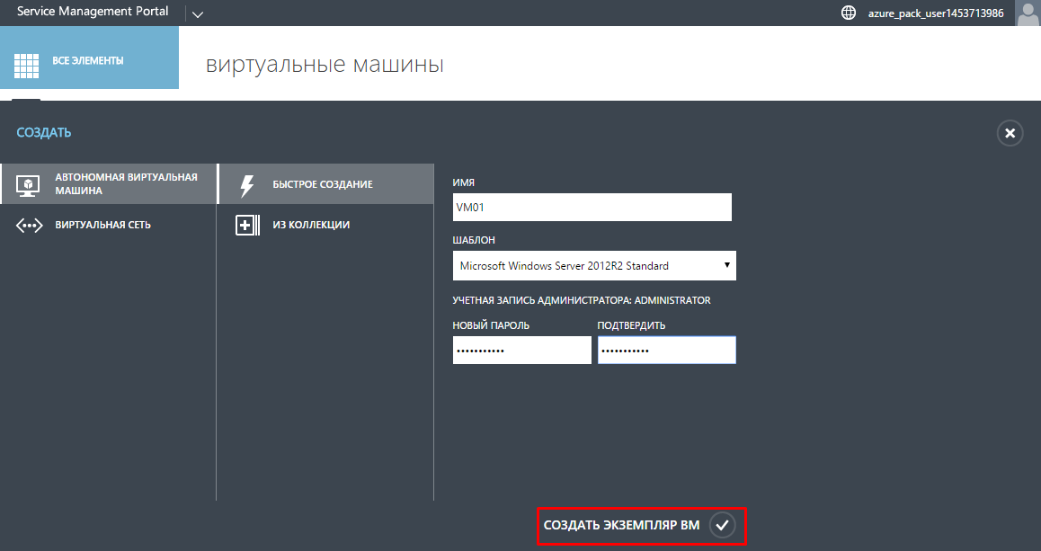Click the virtual network icon
1041x551 pixels.
click(29, 226)
